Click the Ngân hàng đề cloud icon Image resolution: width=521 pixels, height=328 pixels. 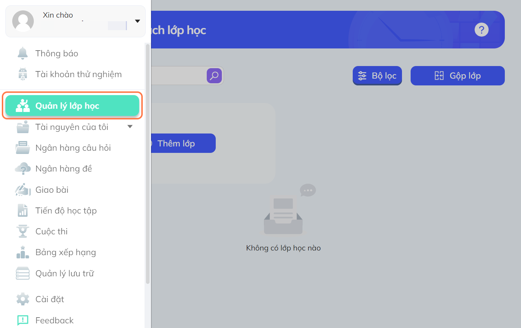click(23, 169)
